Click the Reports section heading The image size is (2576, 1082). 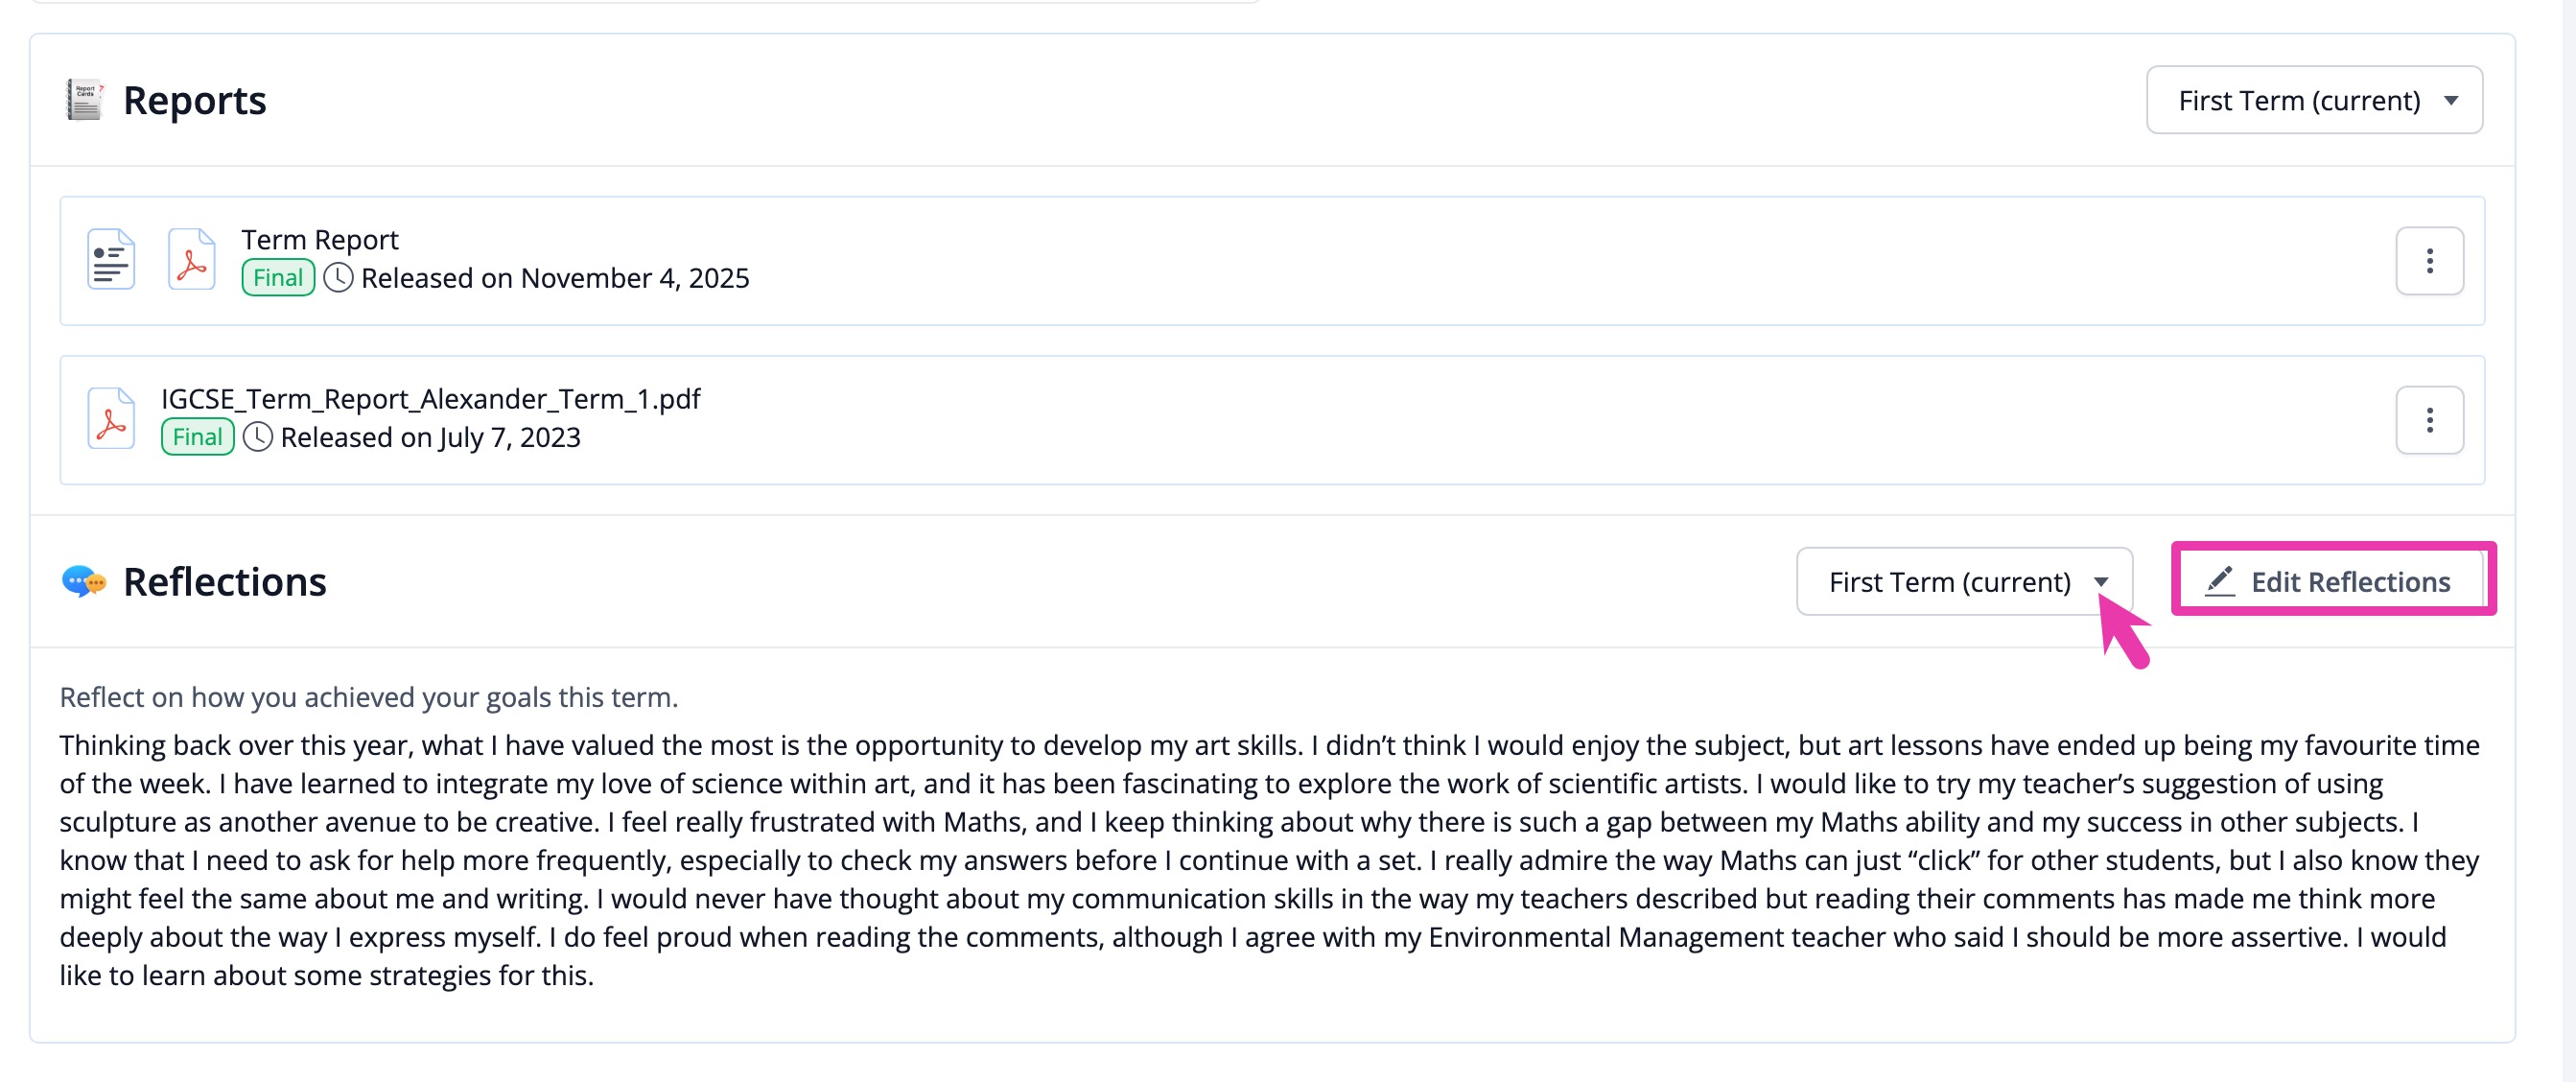tap(195, 100)
